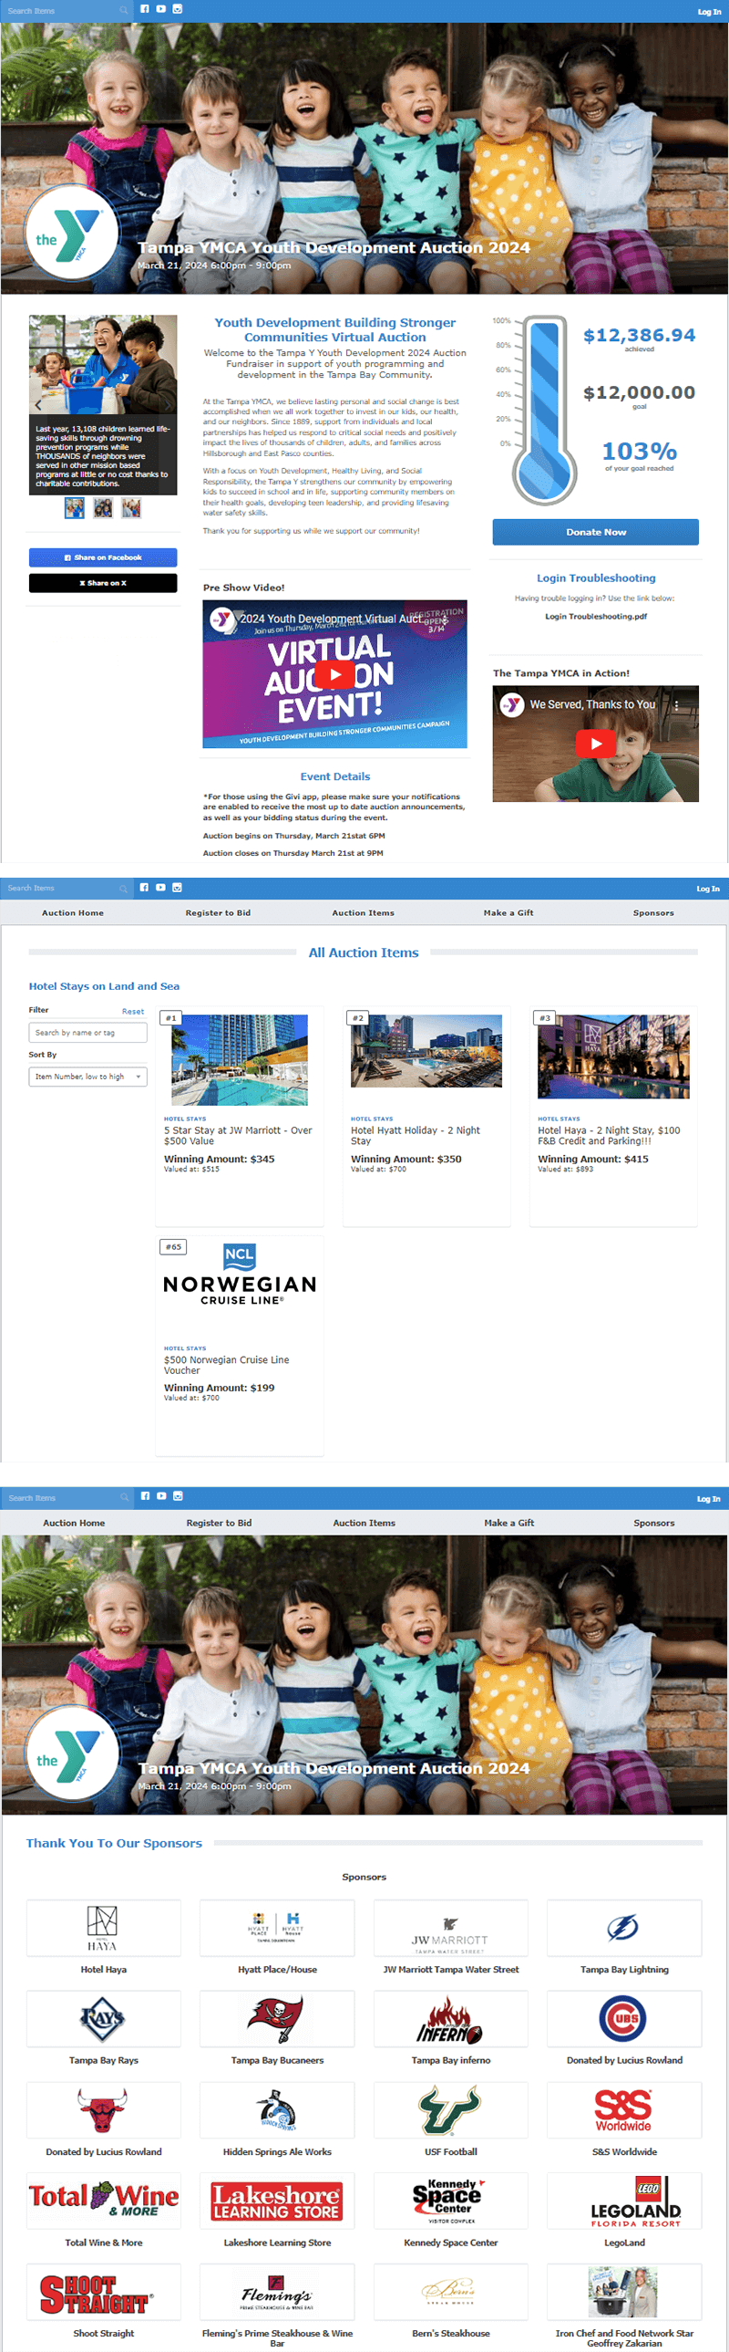This screenshot has width=729, height=2352.
Task: Click the S&S Worldwide logo
Action: point(624,2109)
